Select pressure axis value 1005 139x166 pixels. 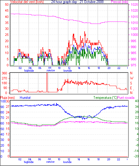(134, 29)
